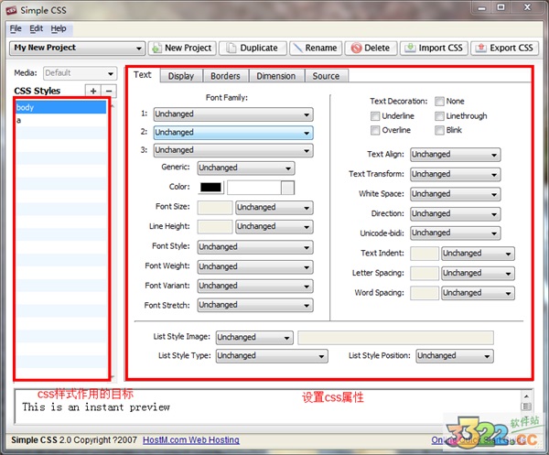This screenshot has height=455, width=549.
Task: Expand the Text Align dropdown
Action: [x=455, y=155]
